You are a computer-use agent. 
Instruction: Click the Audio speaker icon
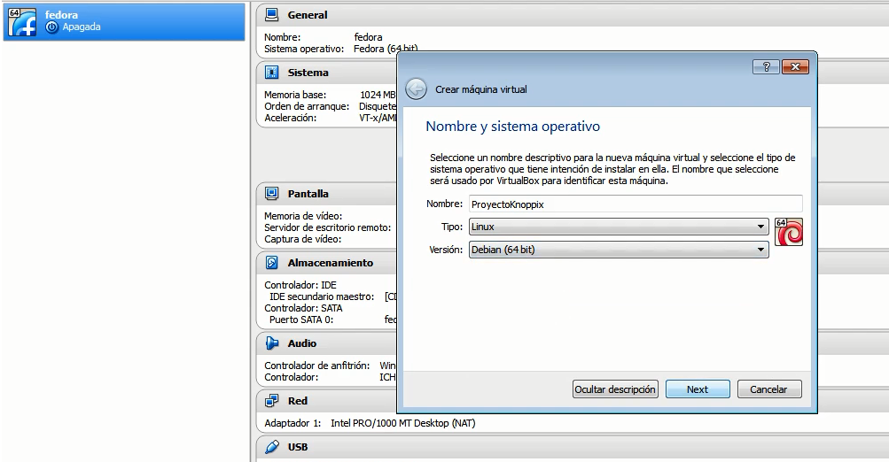pos(272,343)
